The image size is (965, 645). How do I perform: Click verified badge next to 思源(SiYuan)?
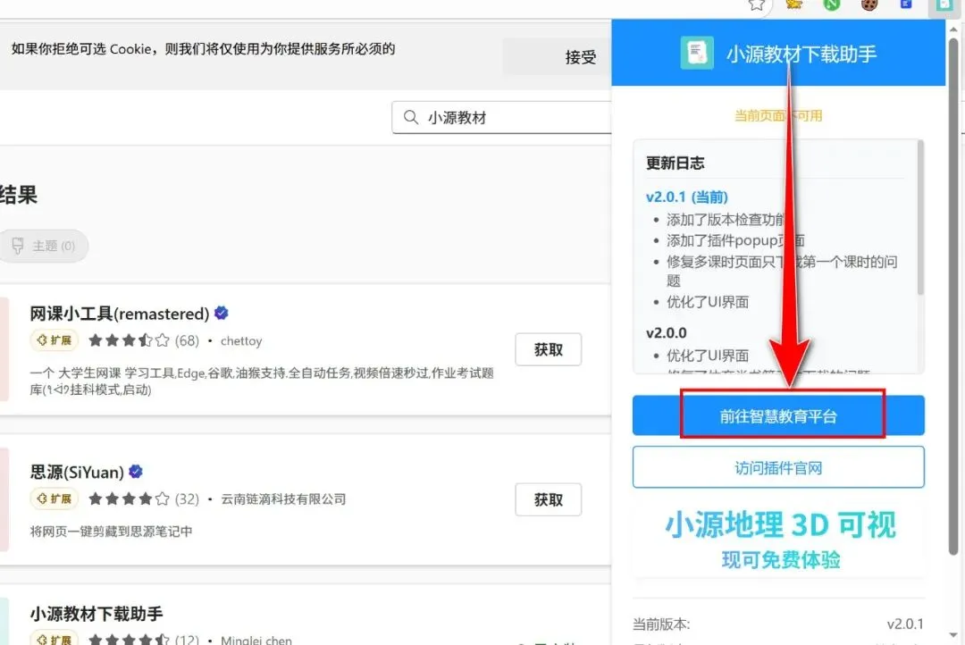(x=136, y=472)
